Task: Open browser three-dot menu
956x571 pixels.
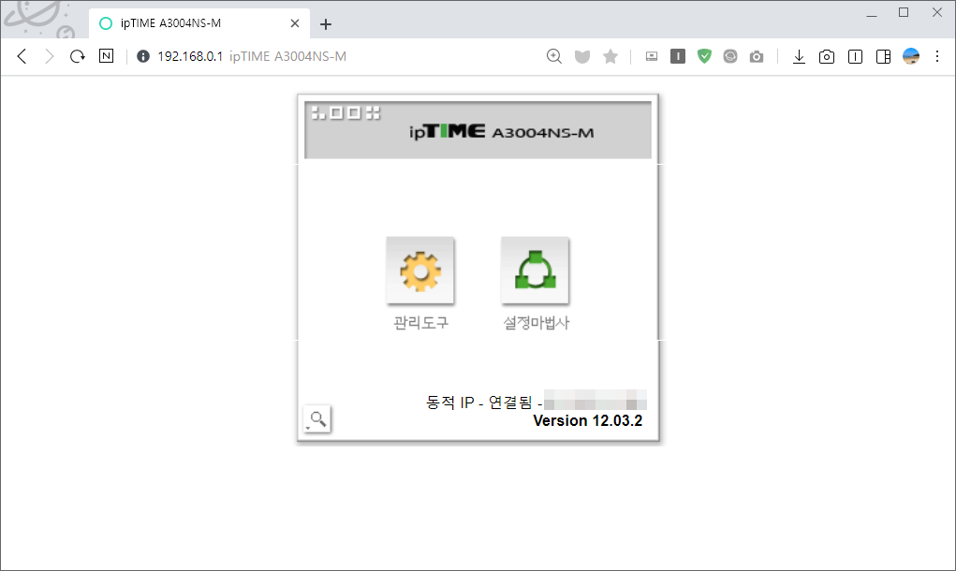Action: 937,56
